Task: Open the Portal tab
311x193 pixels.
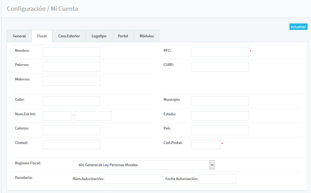Action: [x=123, y=36]
